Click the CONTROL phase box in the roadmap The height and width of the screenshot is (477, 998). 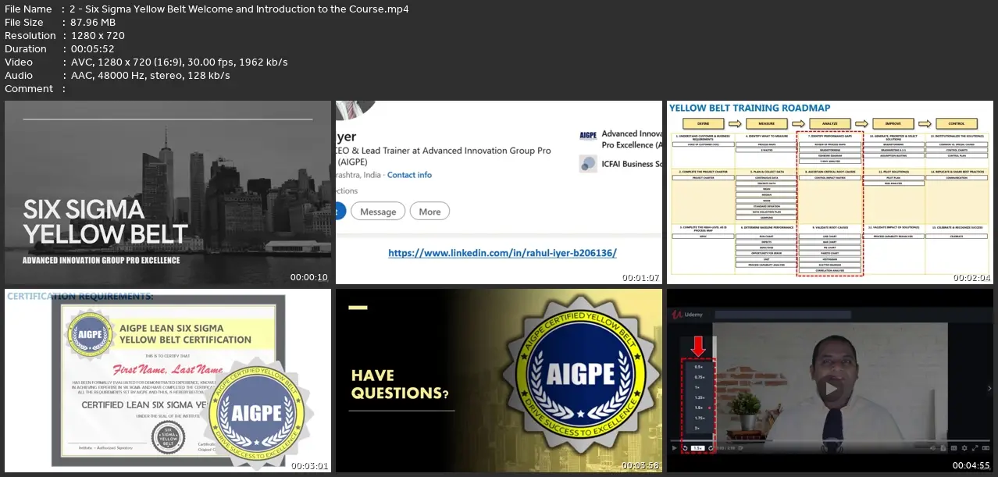957,123
